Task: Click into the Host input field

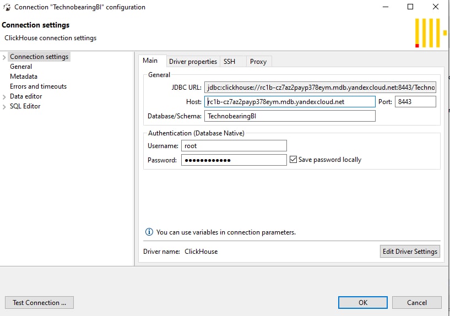Action: tap(290, 102)
